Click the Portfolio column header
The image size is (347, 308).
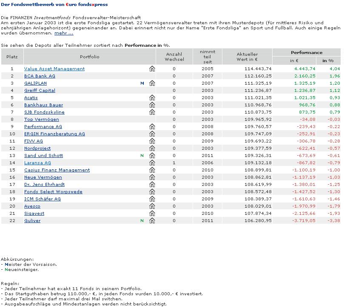click(x=90, y=57)
